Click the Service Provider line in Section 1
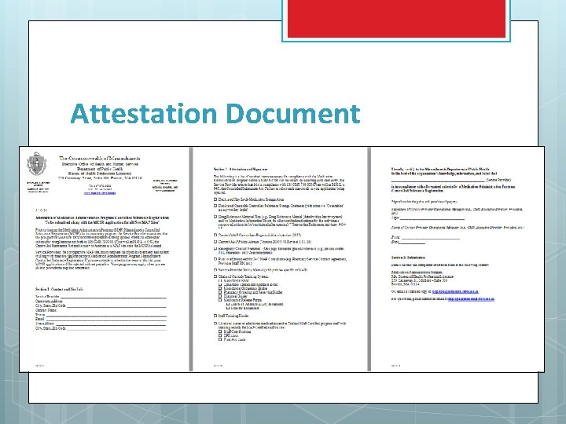The height and width of the screenshot is (424, 566). tap(113, 298)
